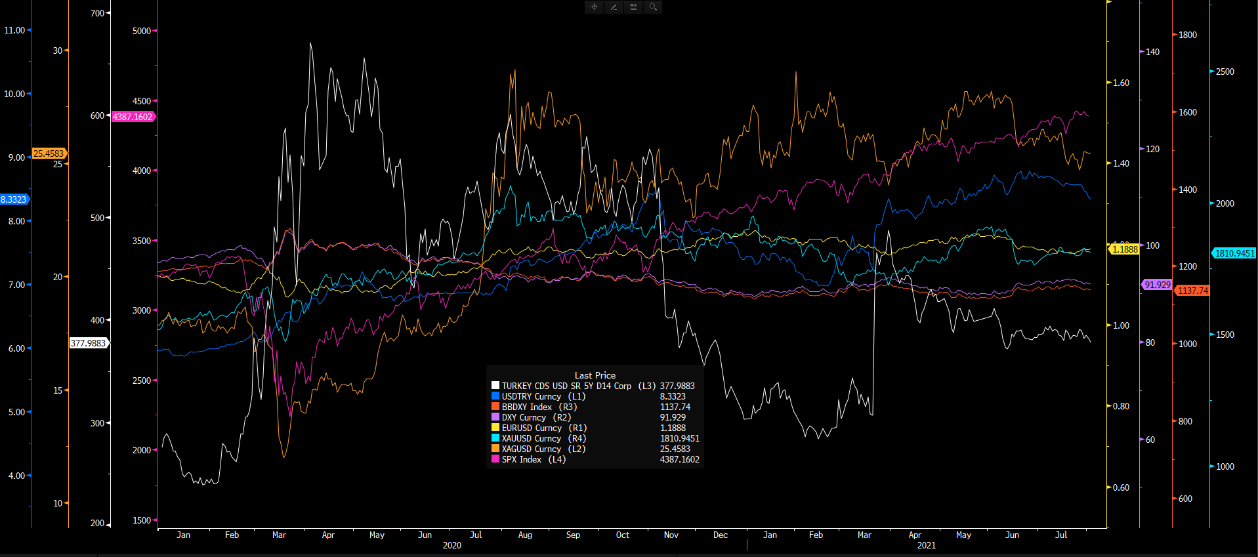Viewport: 1258px width, 557px height.
Task: Click the blue USDTRY legend swatch
Action: (x=495, y=396)
